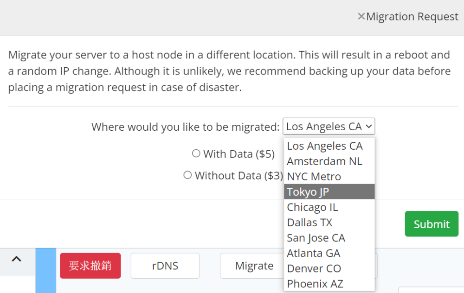Click the Migrate button
The width and height of the screenshot is (464, 293).
click(254, 266)
